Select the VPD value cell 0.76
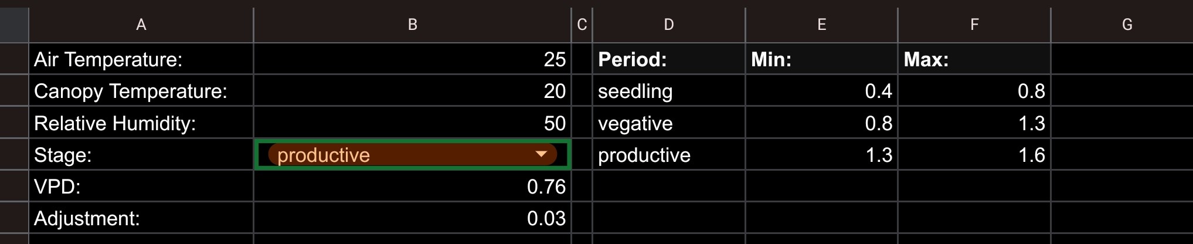This screenshot has height=244, width=1193. (x=412, y=187)
